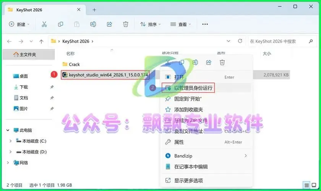Image resolution: width=321 pixels, height=191 pixels.
Task: Open a new tab with plus button
Action: [94, 10]
